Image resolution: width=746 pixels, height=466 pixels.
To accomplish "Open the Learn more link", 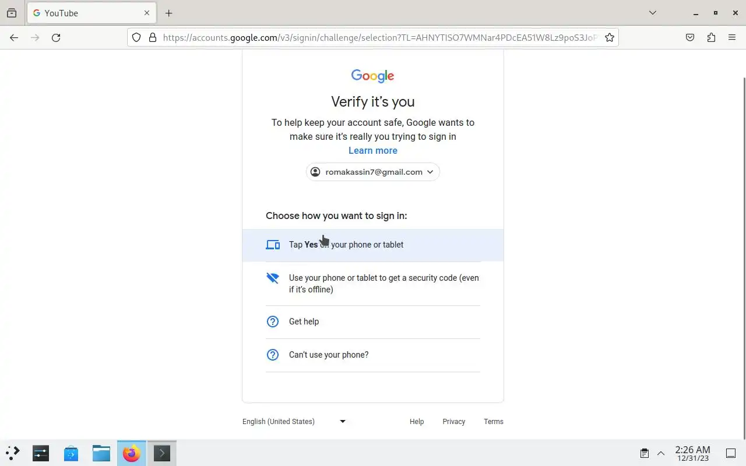I will pyautogui.click(x=373, y=150).
